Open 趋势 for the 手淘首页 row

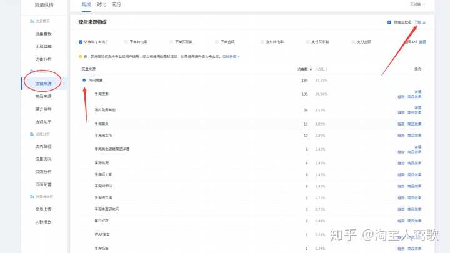401,124
